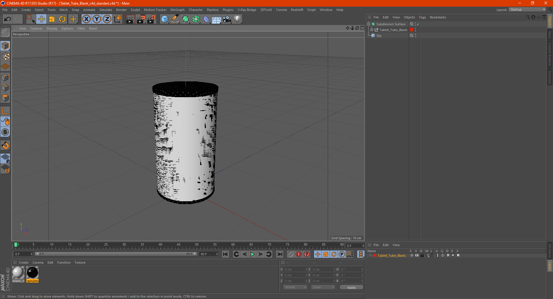Click the timeline preview range slider
Image resolution: width=553 pixels, height=299 pixels.
click(116, 254)
